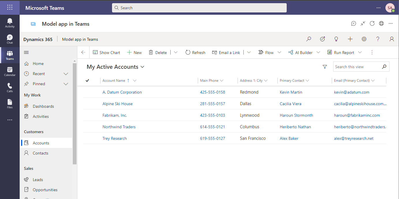Expand the Recent chevron
The image size is (399, 199).
tap(66, 74)
